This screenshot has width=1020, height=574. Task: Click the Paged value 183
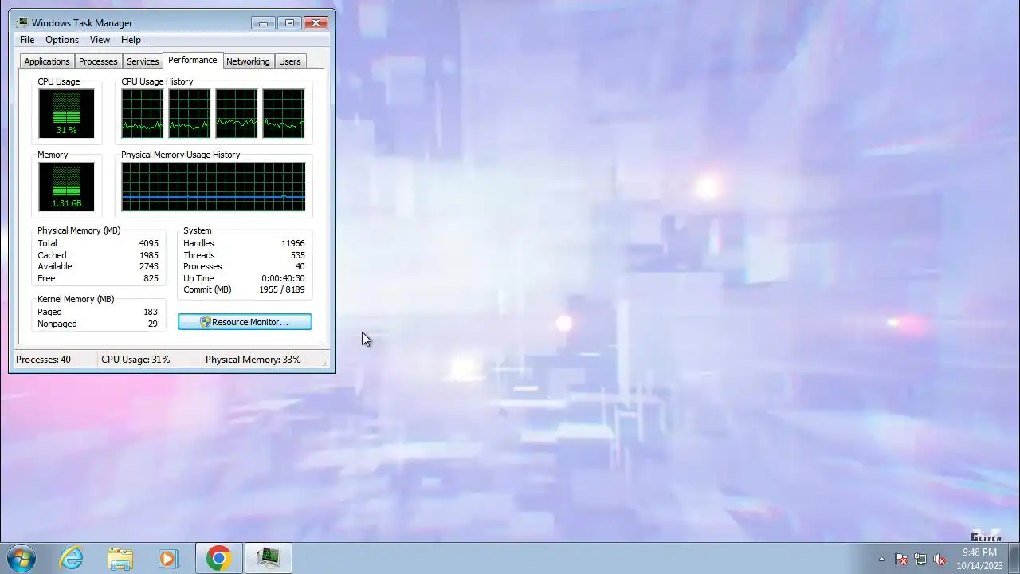150,312
